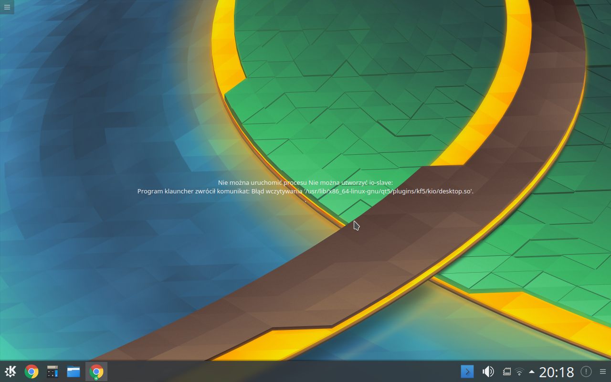This screenshot has width=611, height=382.
Task: Open the volume speaker applet
Action: pyautogui.click(x=488, y=371)
